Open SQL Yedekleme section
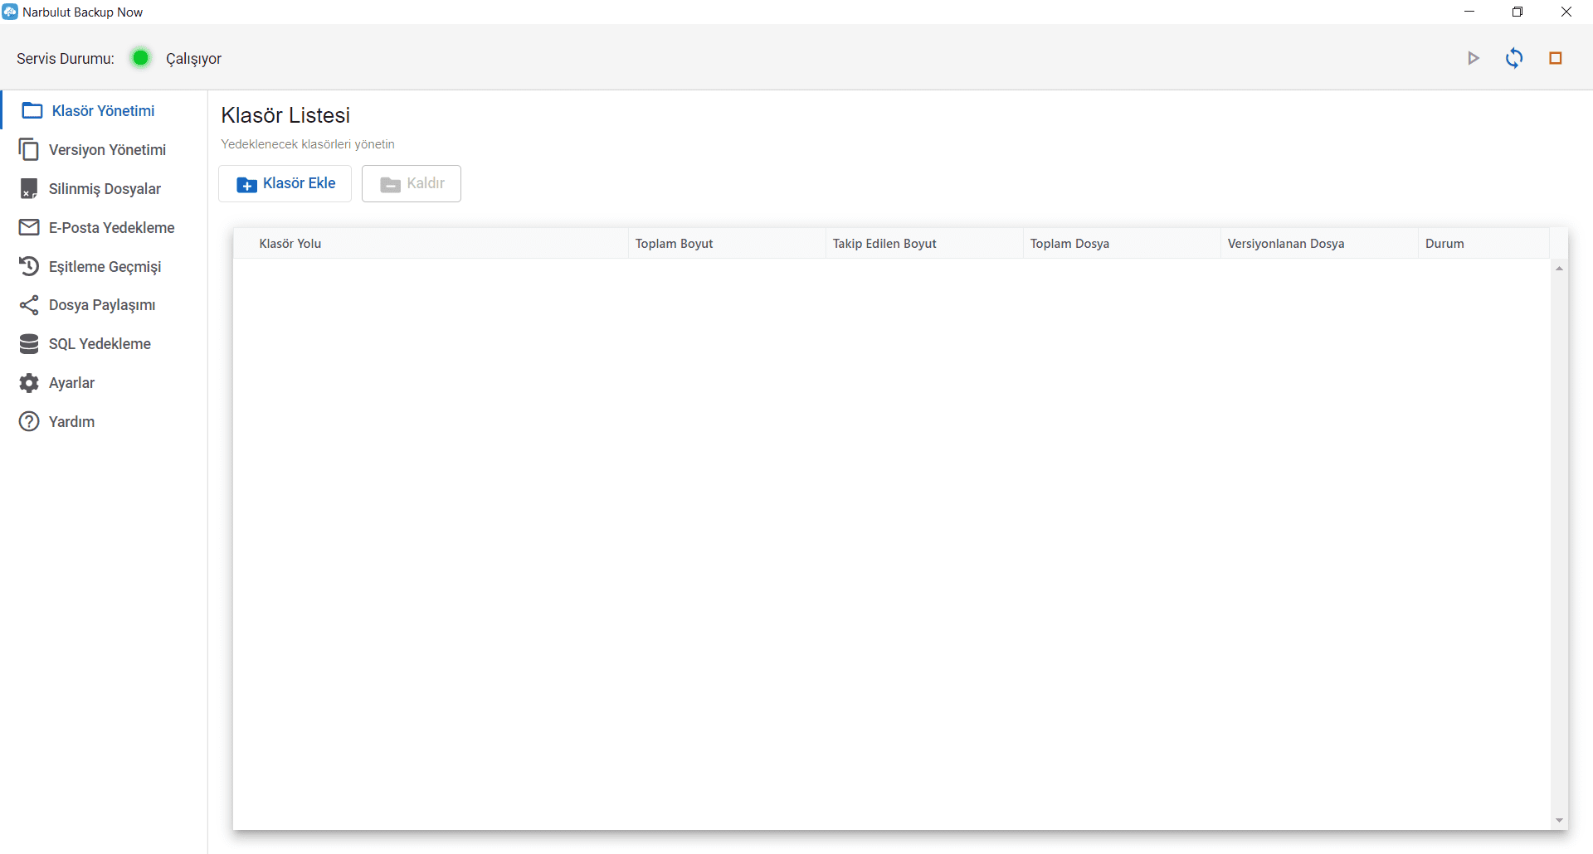Viewport: 1593px width, 854px height. point(104,343)
